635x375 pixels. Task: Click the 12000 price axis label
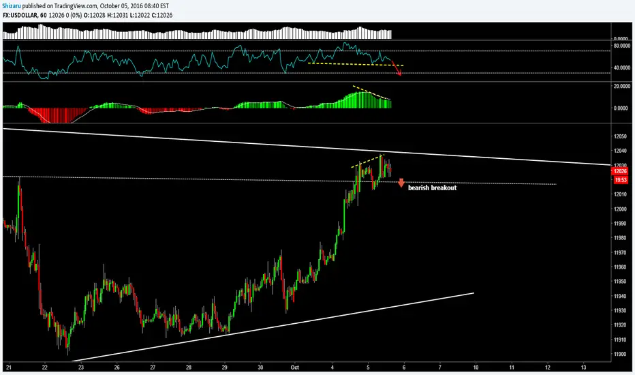[621, 209]
